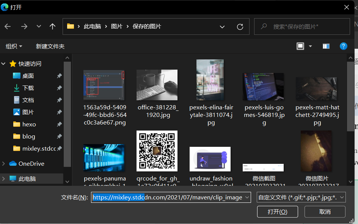Open 下载 in quick access
The width and height of the screenshot is (358, 224).
coord(23,88)
